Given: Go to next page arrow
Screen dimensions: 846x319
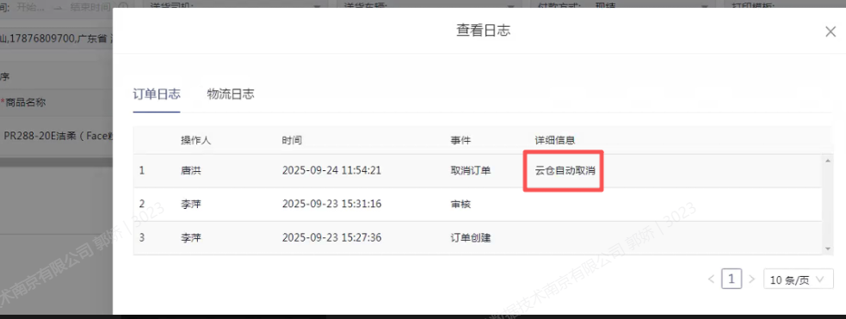Looking at the screenshot, I should tap(751, 279).
